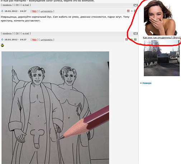The width and height of the screenshot is (181, 164).
Task: Open 'профиль' link below the 'Извращенцы' post text
Action: [x=7, y=33]
